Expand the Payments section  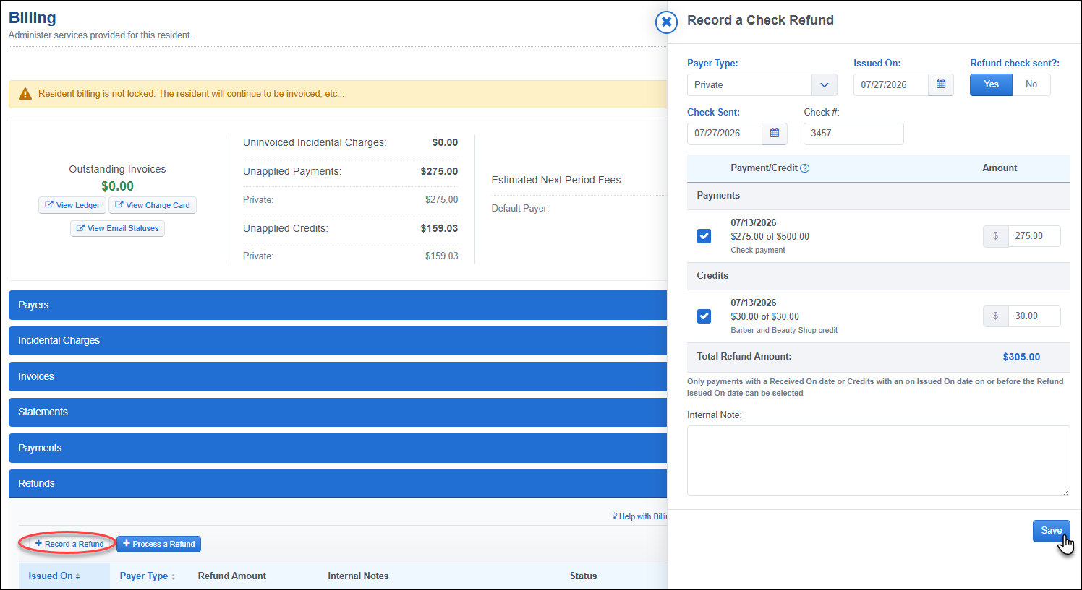click(x=338, y=448)
